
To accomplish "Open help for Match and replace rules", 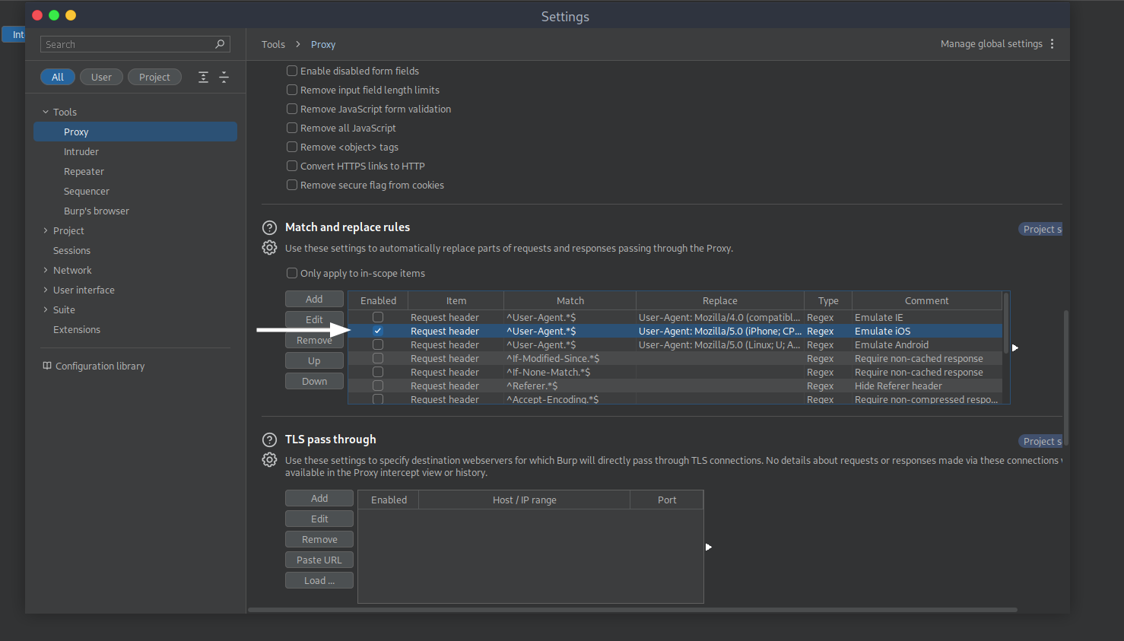I will click(x=269, y=227).
